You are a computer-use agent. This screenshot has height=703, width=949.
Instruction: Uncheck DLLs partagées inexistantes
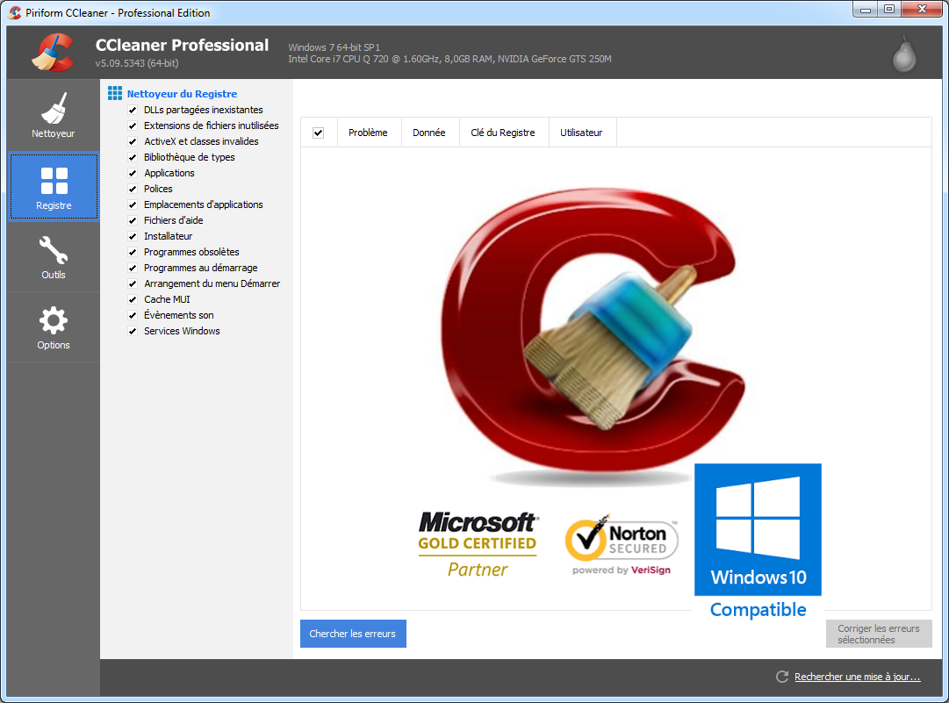point(133,110)
